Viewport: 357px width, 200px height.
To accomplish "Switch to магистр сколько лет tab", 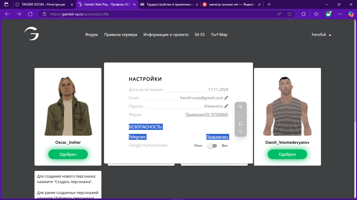I will tap(232, 4).
